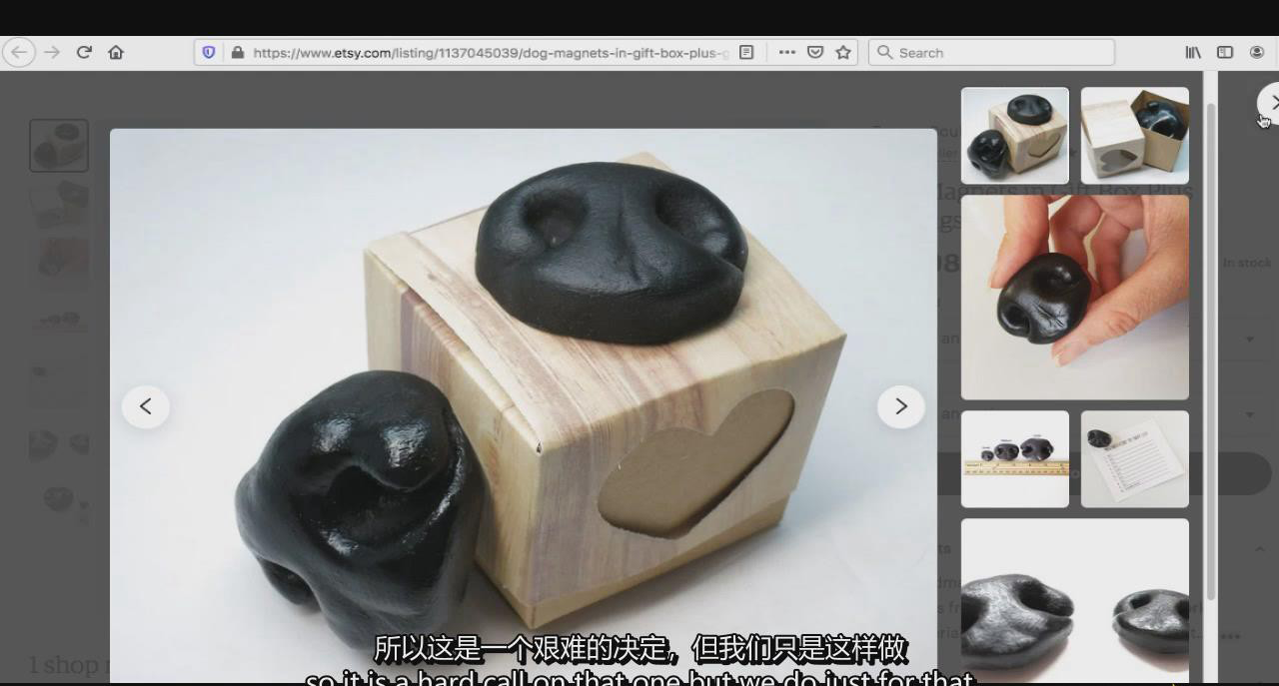View site security padlock details
This screenshot has height=686, width=1279.
237,52
